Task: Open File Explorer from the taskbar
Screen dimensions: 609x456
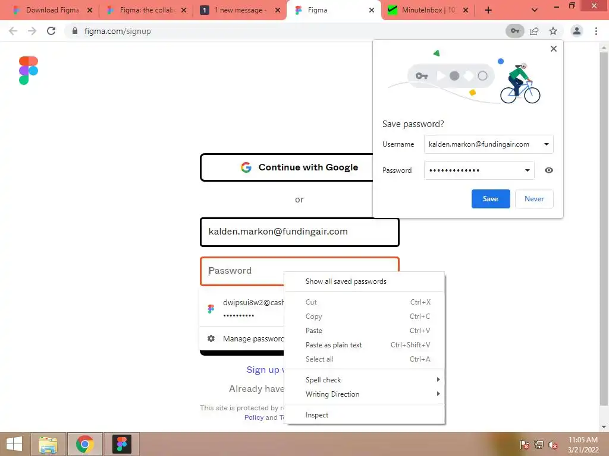Action: 48,444
